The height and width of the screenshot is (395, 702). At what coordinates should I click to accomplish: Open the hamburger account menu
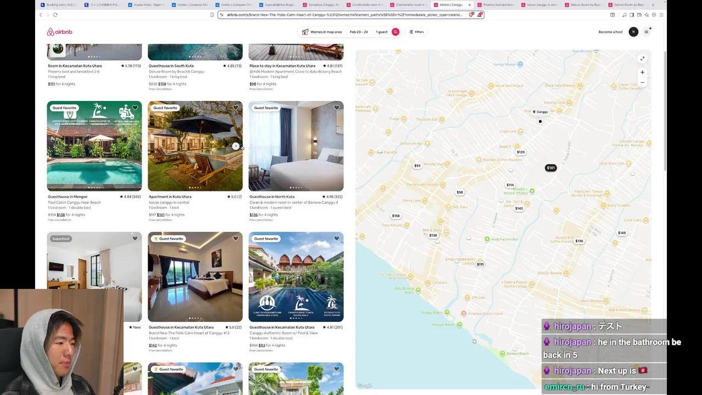coord(646,32)
